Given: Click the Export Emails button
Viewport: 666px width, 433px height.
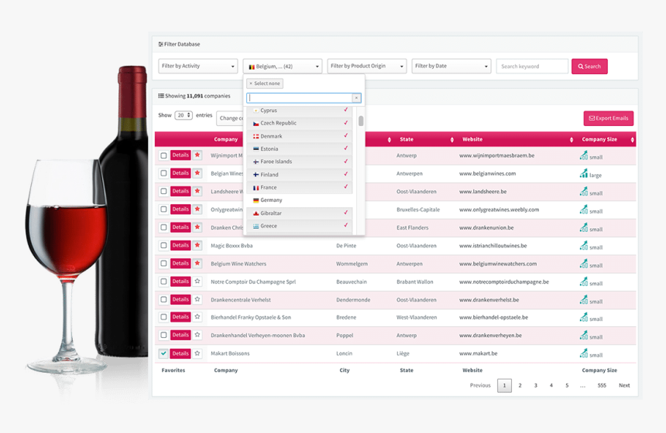Looking at the screenshot, I should (x=609, y=118).
